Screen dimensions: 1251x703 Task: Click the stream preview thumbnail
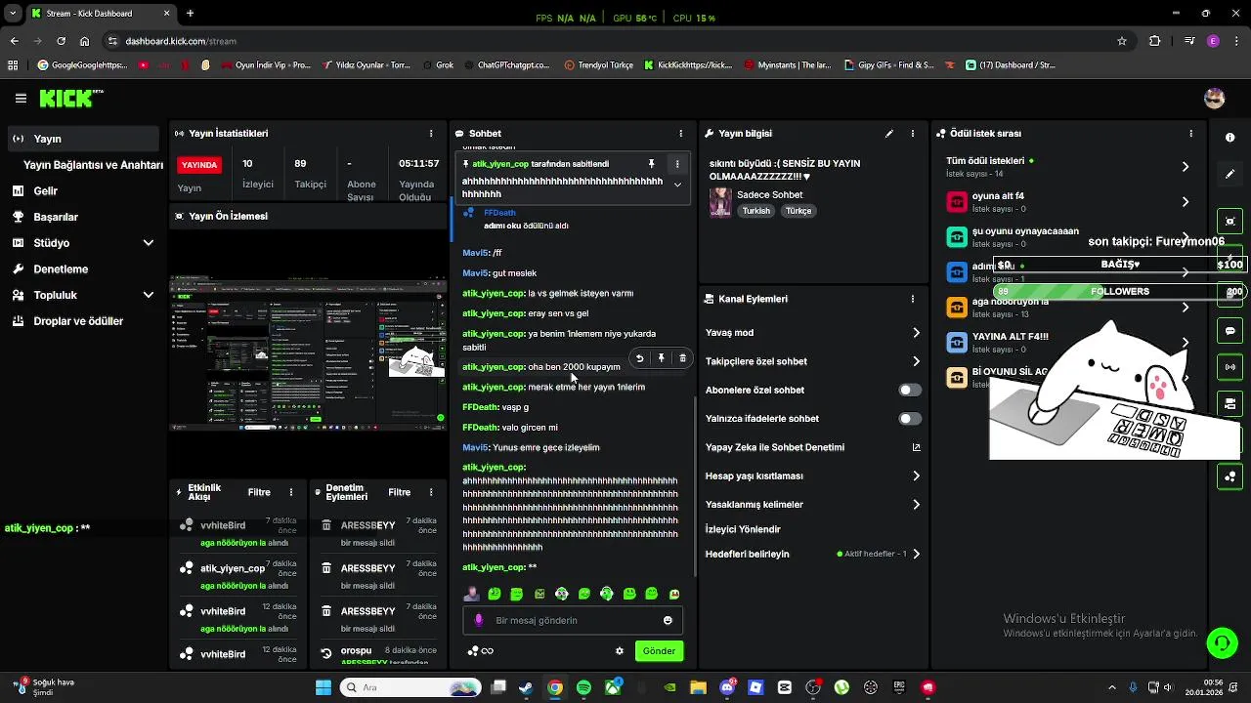(x=308, y=351)
